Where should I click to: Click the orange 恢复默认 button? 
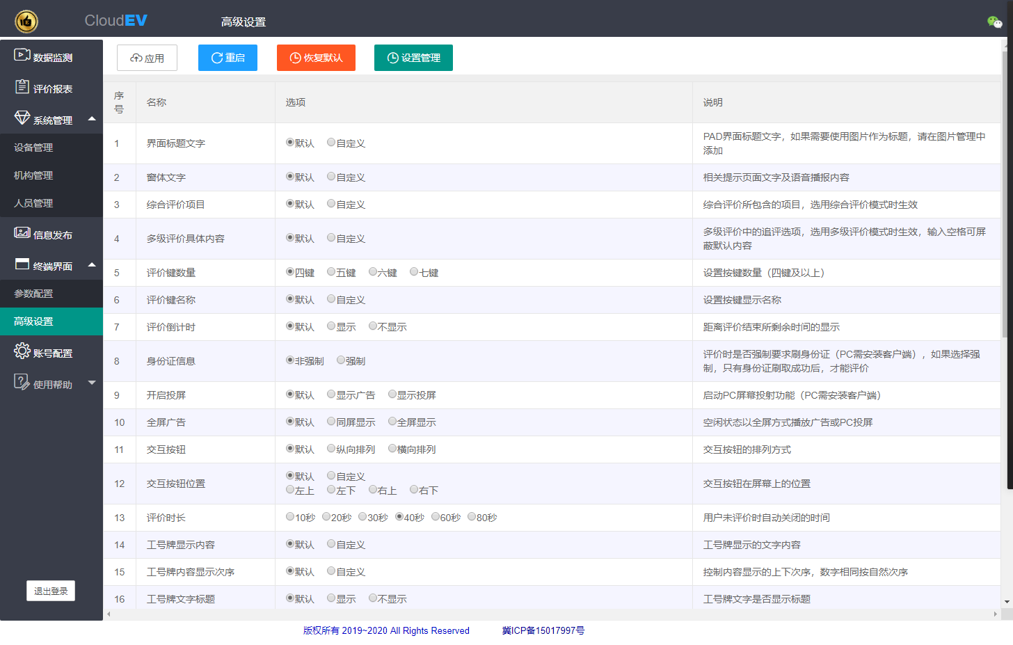(x=316, y=58)
